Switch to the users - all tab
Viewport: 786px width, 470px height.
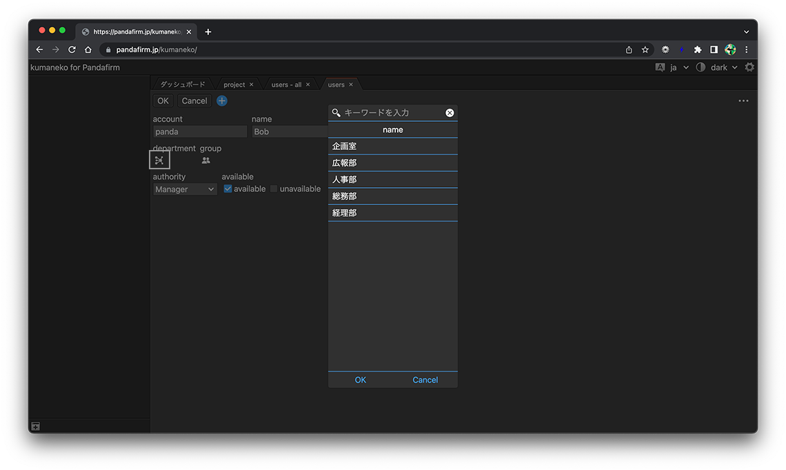click(286, 85)
